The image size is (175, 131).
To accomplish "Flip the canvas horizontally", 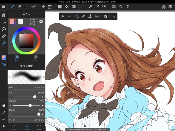I will [97, 16].
